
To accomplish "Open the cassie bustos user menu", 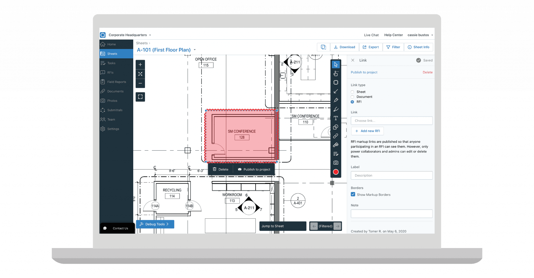I will (x=420, y=35).
